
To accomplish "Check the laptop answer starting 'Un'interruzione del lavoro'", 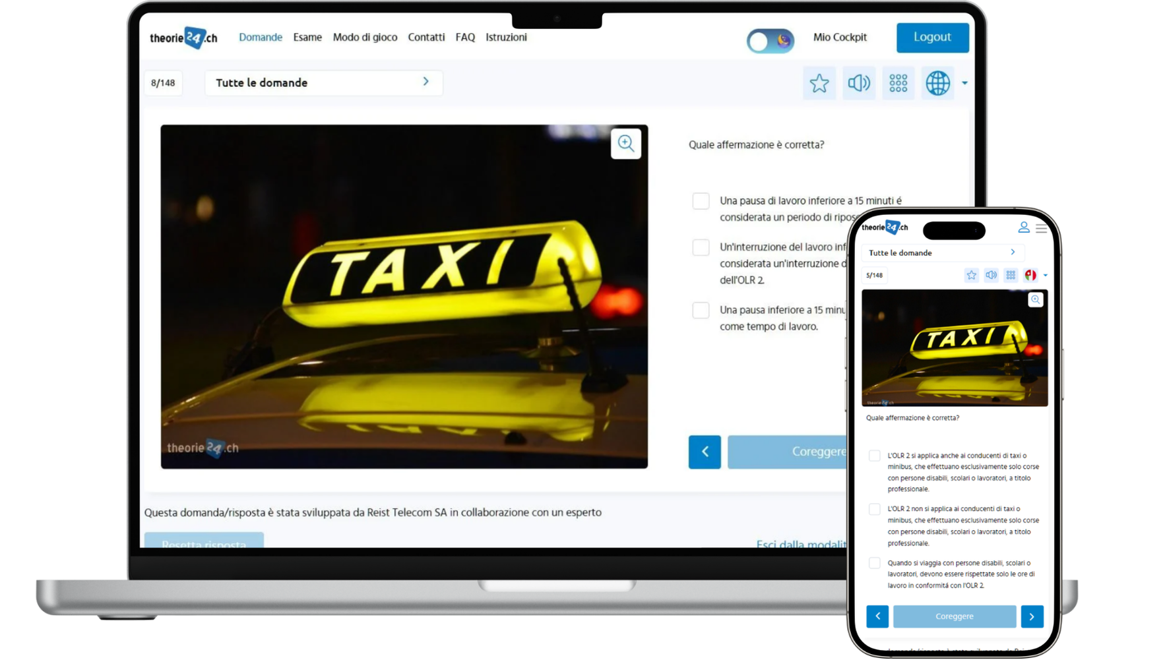I will 701,248.
